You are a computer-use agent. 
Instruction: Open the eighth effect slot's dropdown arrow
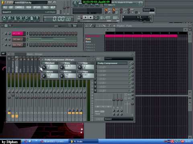tap(95, 91)
